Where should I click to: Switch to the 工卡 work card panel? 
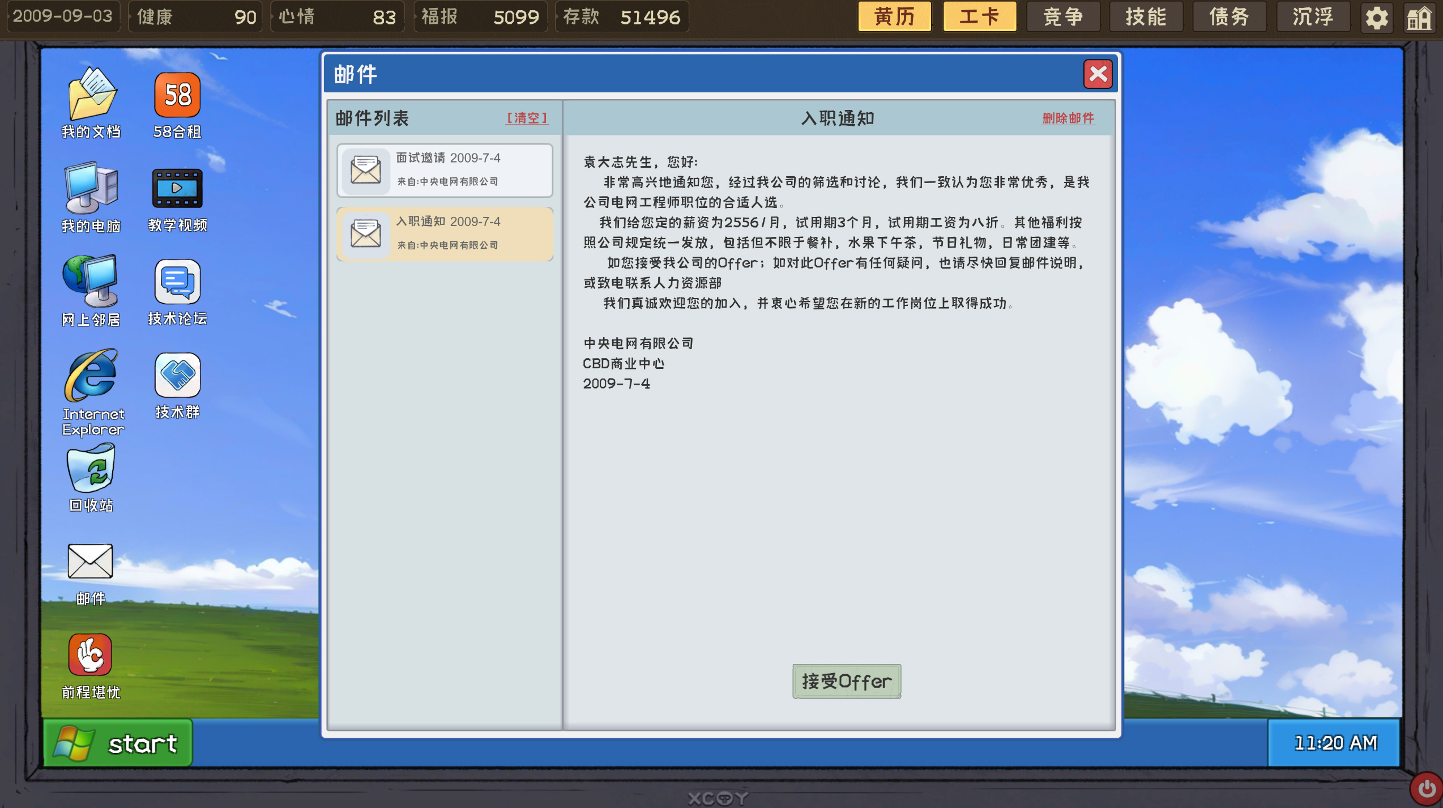pyautogui.click(x=979, y=16)
